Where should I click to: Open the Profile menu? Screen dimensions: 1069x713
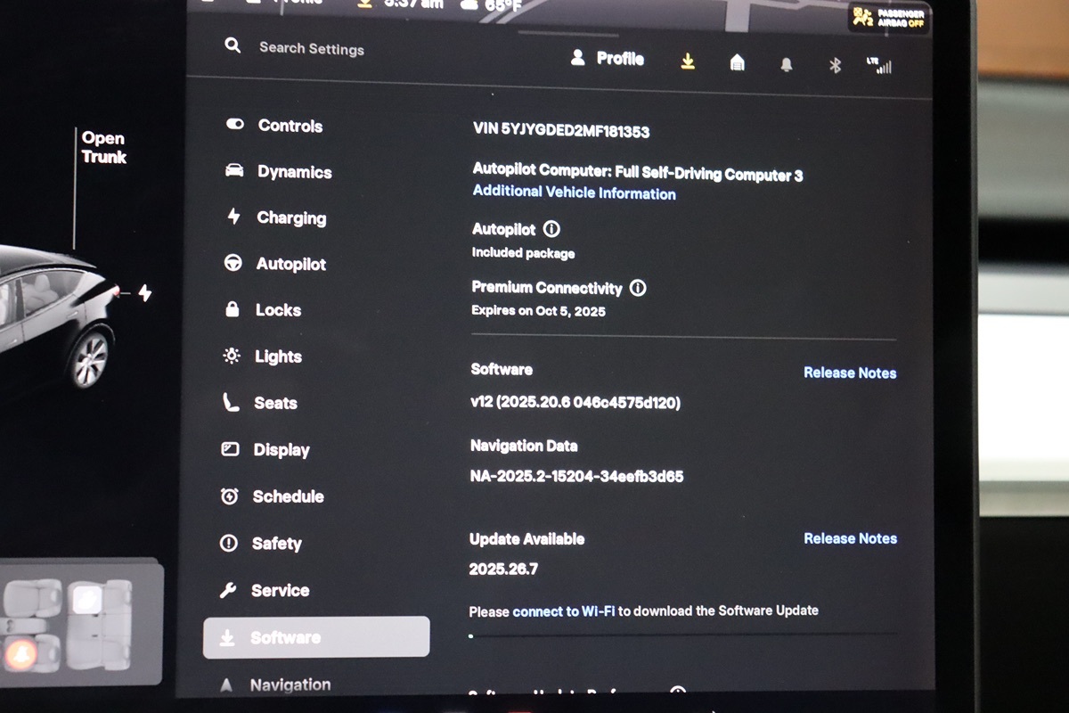coord(608,58)
